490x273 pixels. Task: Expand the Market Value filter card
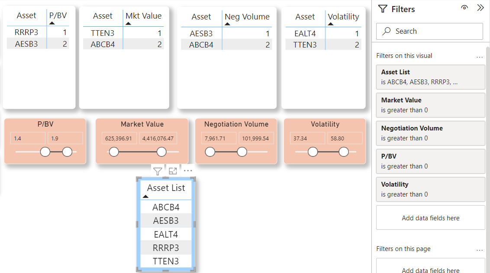pos(430,105)
